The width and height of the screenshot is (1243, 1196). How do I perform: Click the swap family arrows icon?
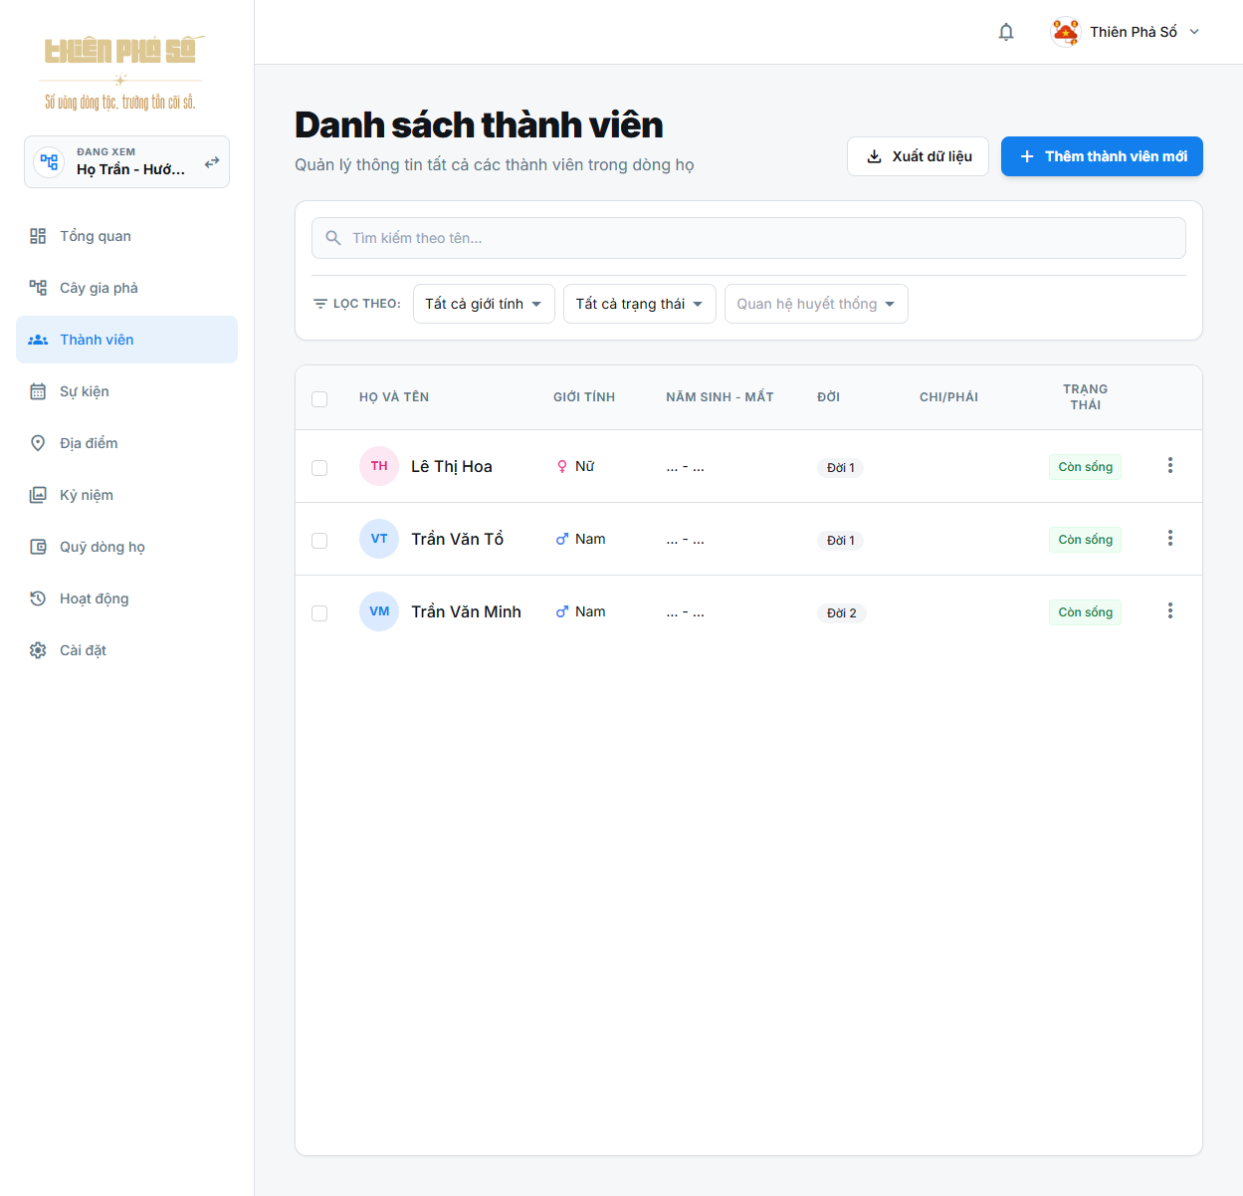[212, 161]
